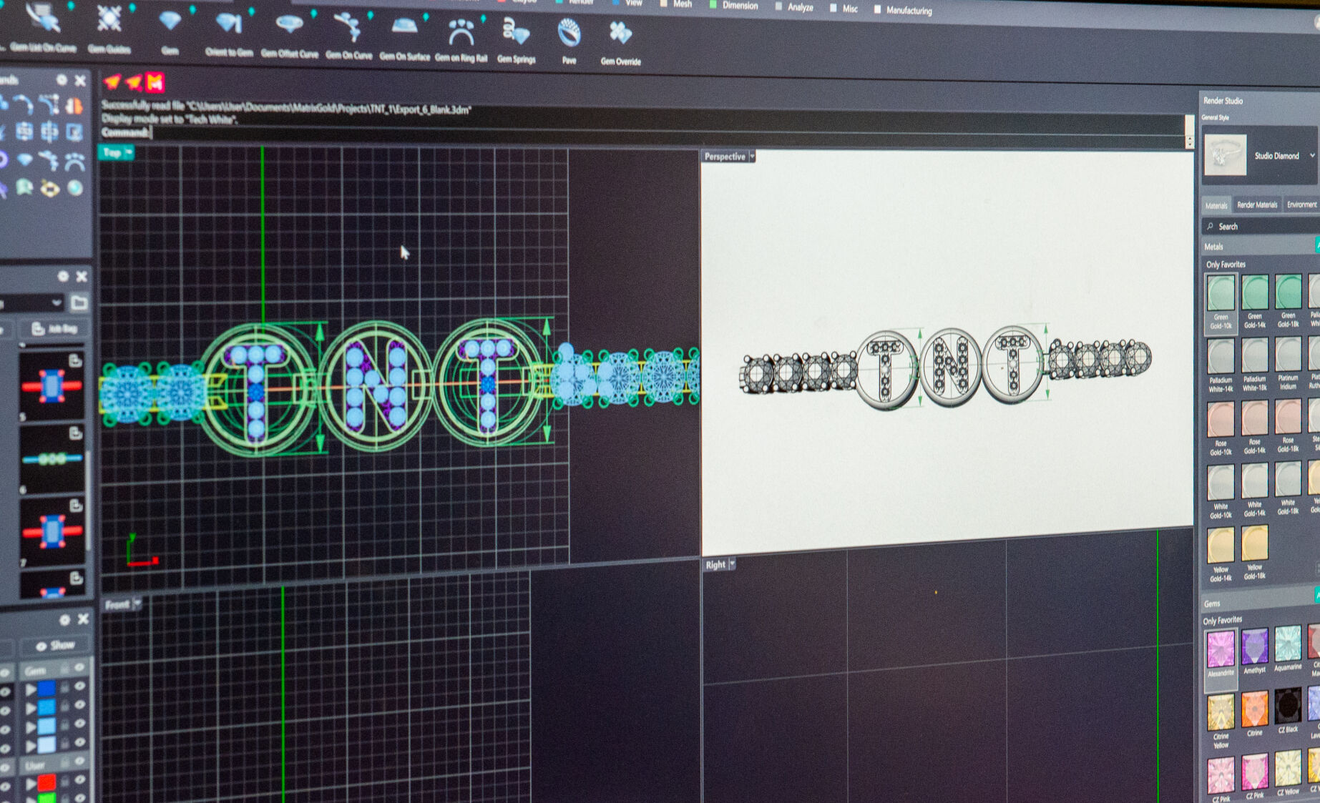Expand the dark blue gem layer arrow
The height and width of the screenshot is (803, 1320).
[x=31, y=690]
